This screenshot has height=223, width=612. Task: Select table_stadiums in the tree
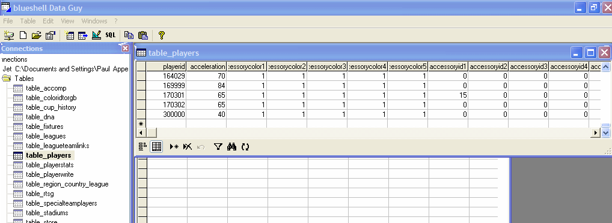[x=47, y=213]
